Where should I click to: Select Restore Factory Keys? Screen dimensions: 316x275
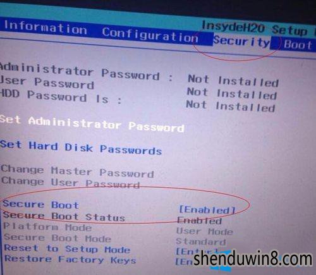70,259
